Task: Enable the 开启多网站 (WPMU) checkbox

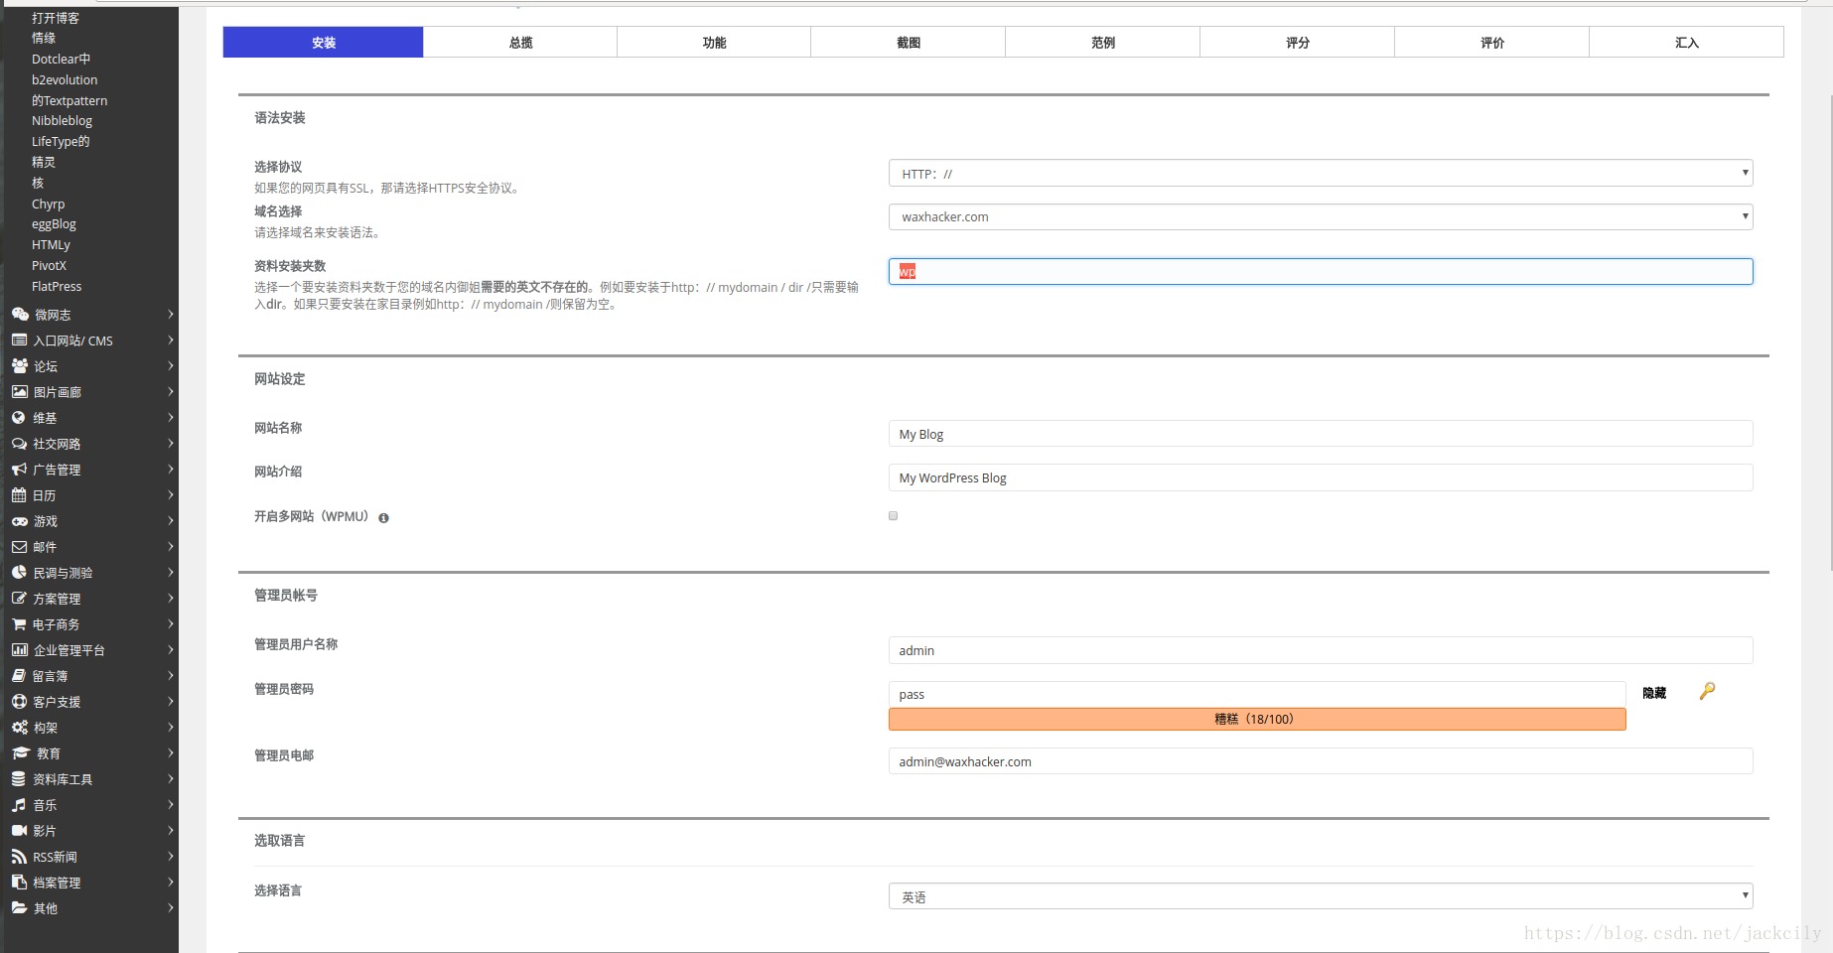Action: point(893,516)
